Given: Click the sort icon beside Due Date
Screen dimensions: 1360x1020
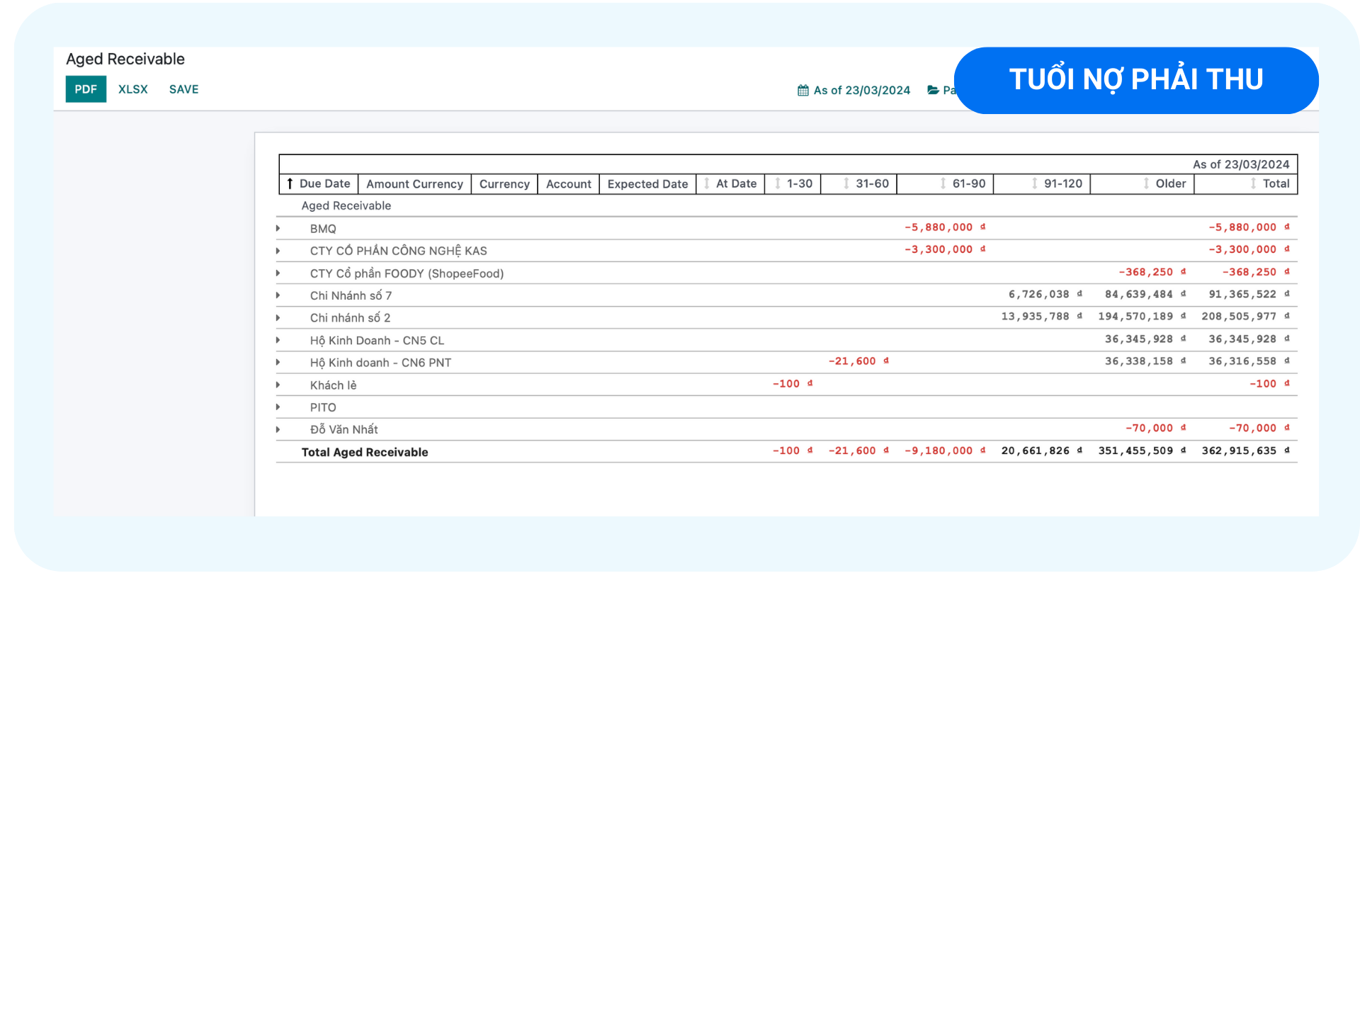Looking at the screenshot, I should pyautogui.click(x=290, y=184).
